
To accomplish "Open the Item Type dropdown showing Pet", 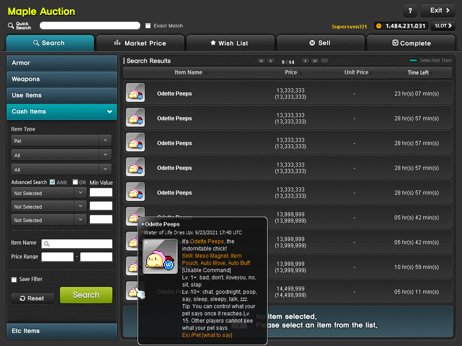I will 61,141.
